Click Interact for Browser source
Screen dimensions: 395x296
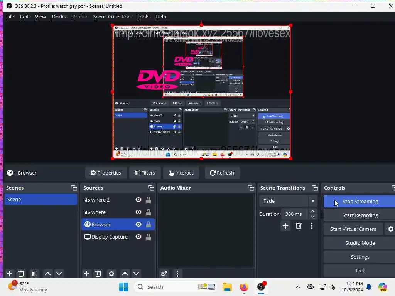coord(181,173)
